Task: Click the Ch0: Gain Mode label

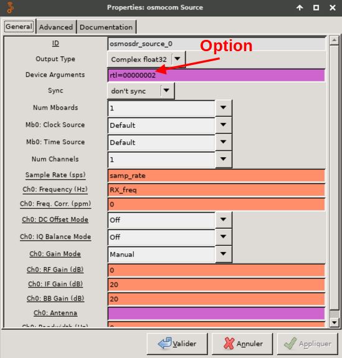Action: pos(55,254)
